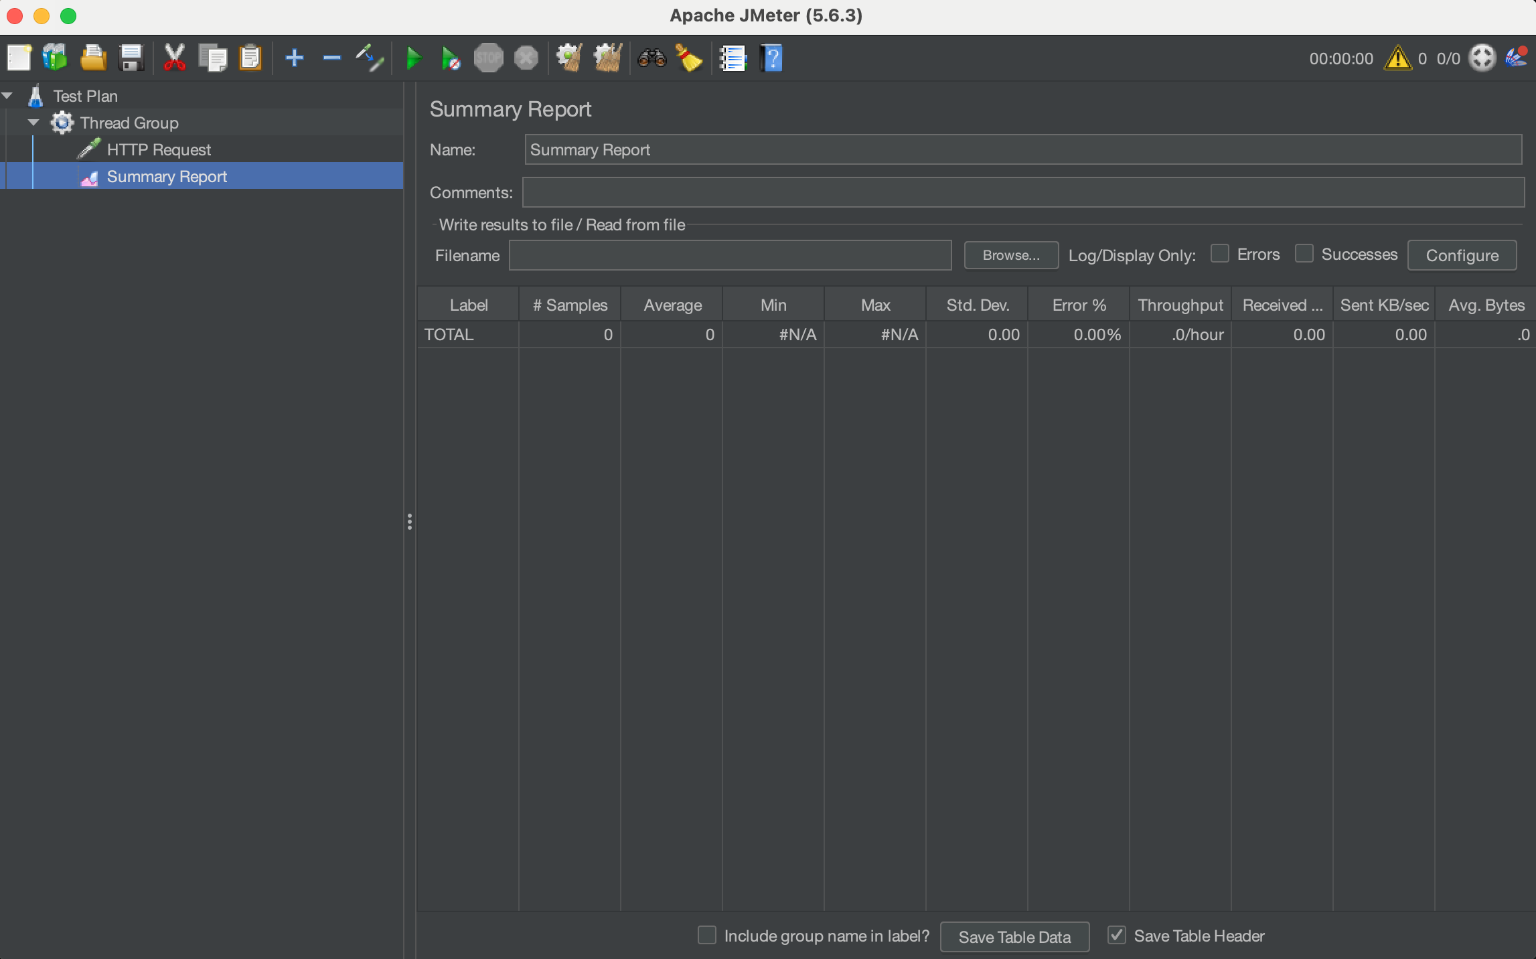Screen dimensions: 1536x959
Task: Click the split pane divider handle
Action: [409, 522]
